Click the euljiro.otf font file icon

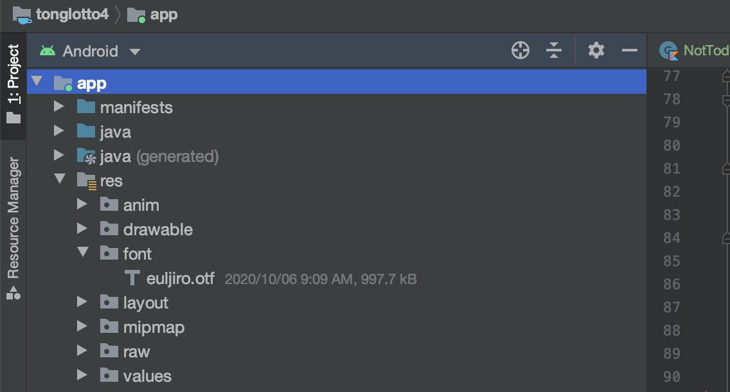(132, 279)
